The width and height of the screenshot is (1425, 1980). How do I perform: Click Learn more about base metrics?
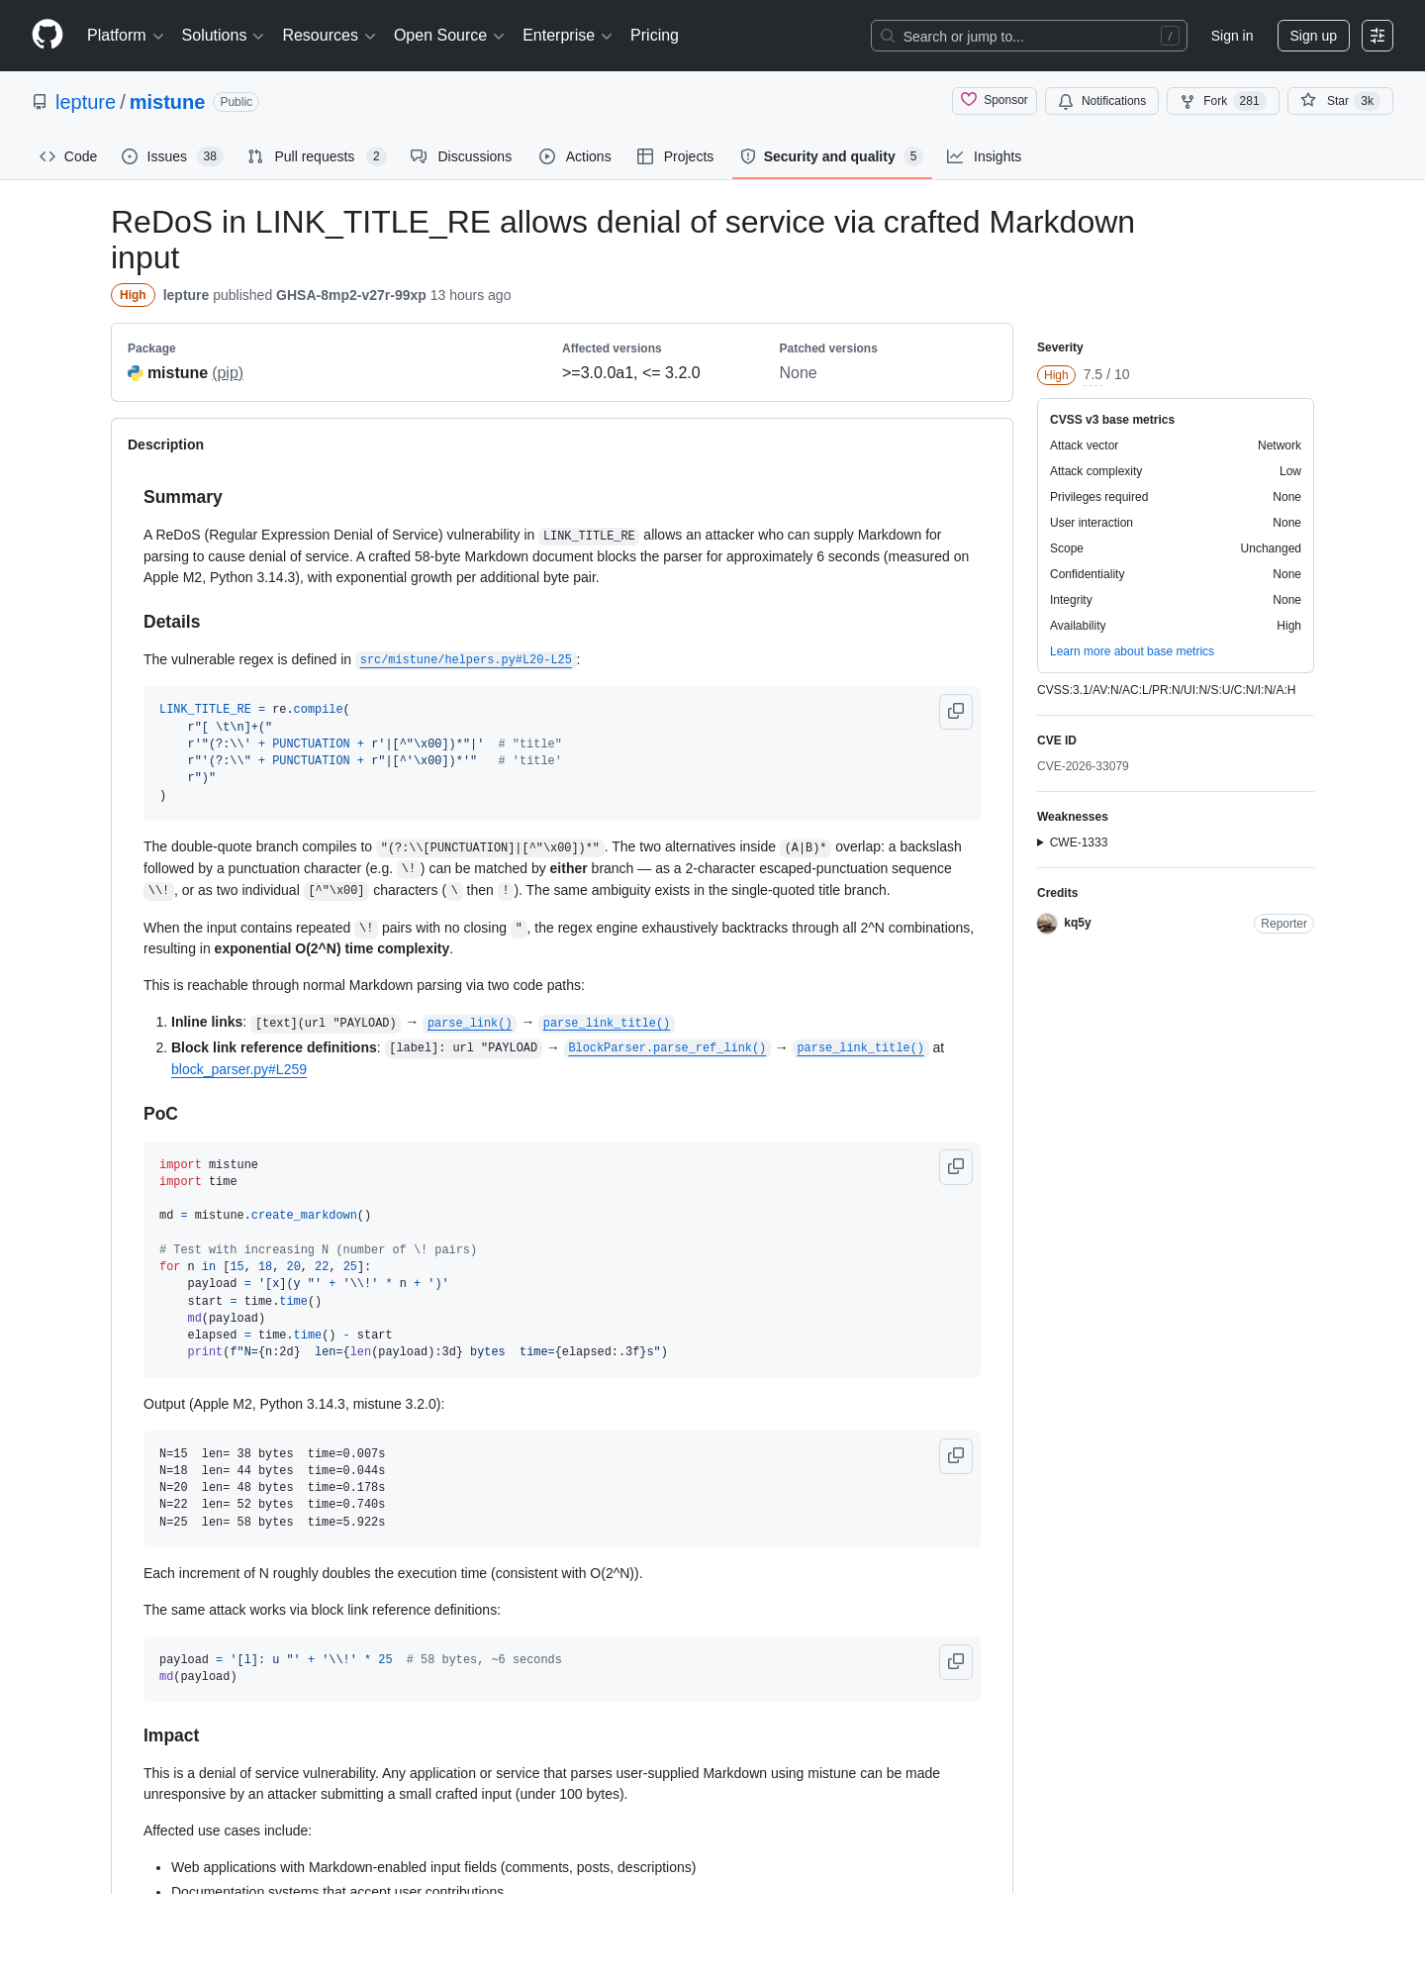1131,651
